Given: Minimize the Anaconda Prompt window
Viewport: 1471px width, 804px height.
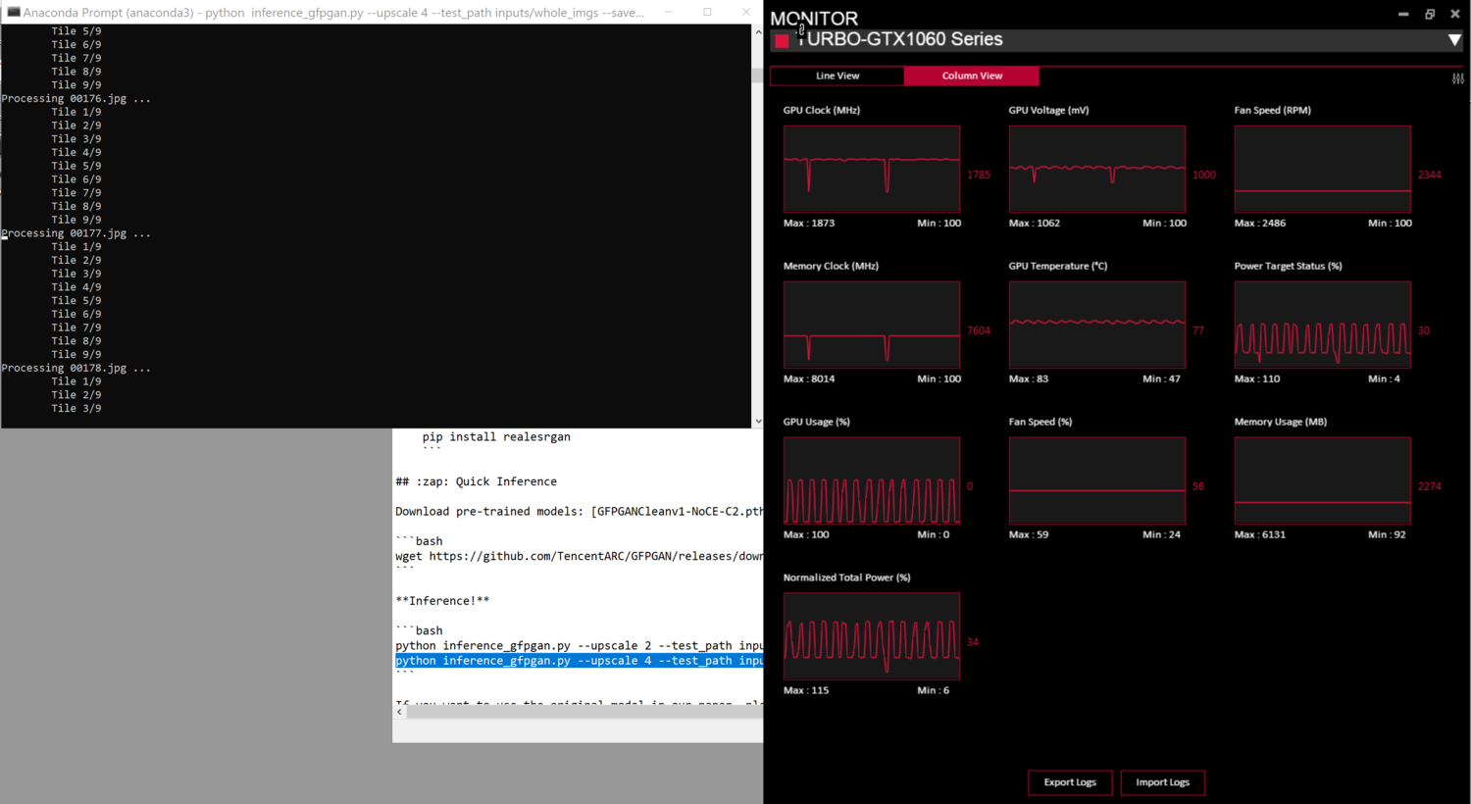Looking at the screenshot, I should pos(668,12).
